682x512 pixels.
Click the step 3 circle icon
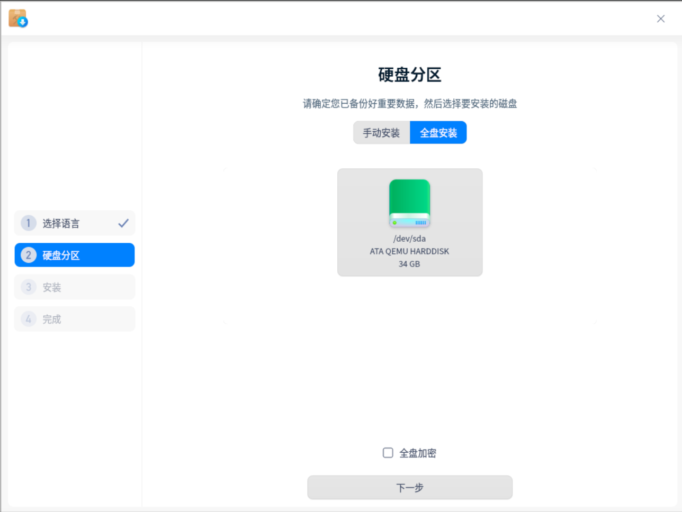tap(28, 287)
